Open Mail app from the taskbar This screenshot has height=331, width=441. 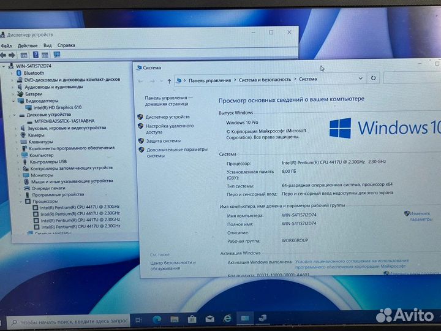pos(209,319)
